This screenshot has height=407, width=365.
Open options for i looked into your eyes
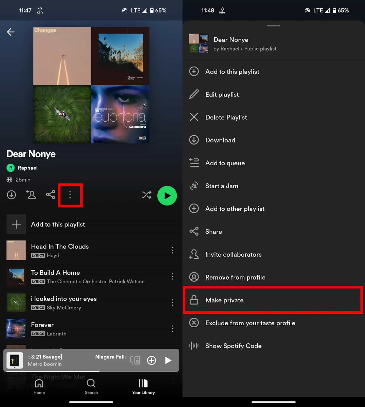[173, 302]
